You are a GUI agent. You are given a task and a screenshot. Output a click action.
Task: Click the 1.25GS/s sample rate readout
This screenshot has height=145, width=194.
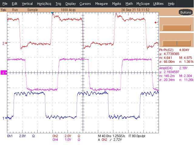click(119, 136)
